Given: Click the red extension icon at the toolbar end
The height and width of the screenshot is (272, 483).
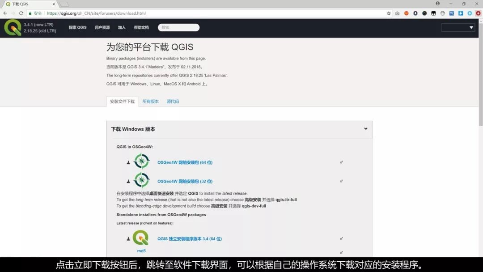Looking at the screenshot, I should (478, 13).
